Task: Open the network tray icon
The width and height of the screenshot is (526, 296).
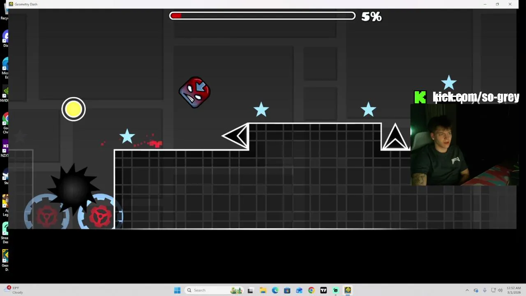Action: (494, 290)
